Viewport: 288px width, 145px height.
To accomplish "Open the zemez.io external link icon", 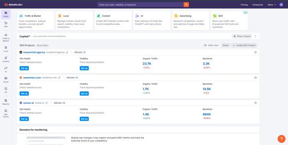I will (46, 103).
